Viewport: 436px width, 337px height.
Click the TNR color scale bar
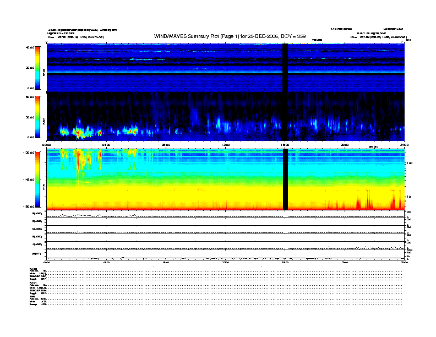pos(37,180)
